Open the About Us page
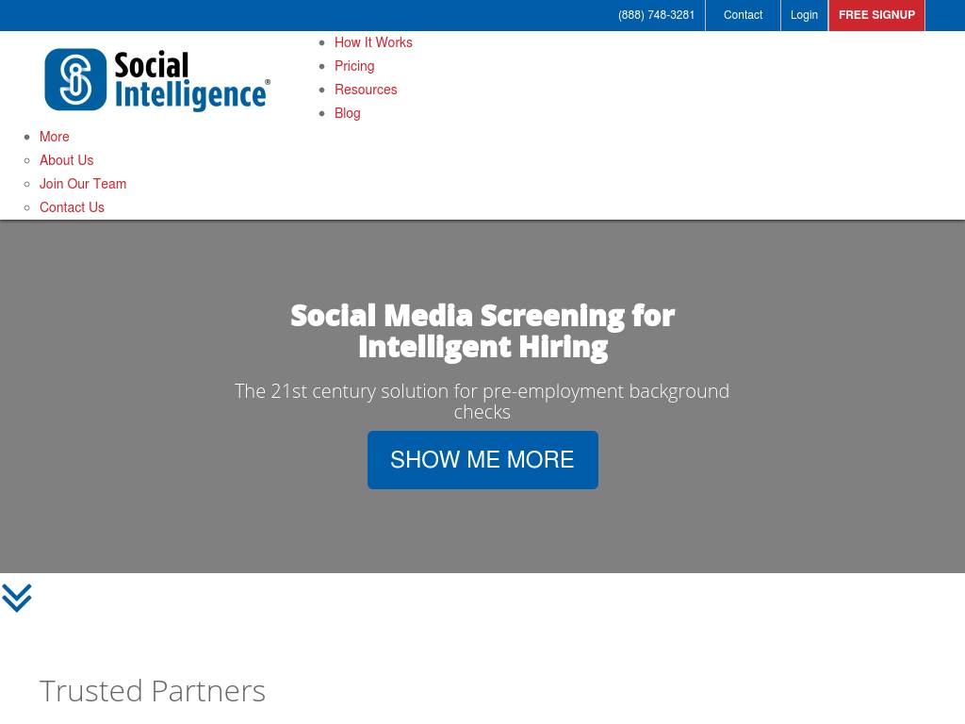This screenshot has width=965, height=724. coord(67,160)
